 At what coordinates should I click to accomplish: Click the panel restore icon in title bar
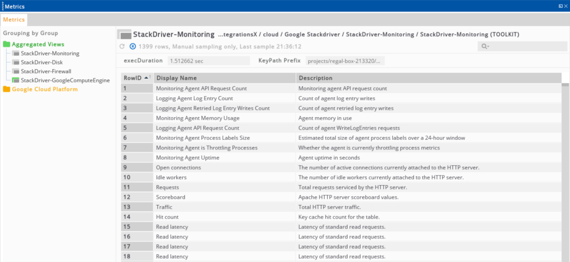tap(560, 7)
